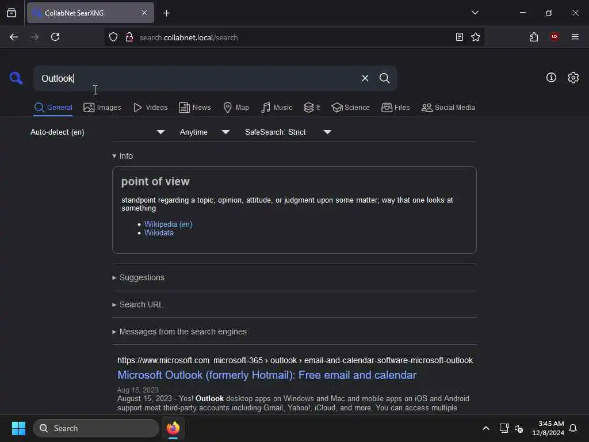Switch to News search category
Image resolution: width=589 pixels, height=442 pixels.
(195, 108)
